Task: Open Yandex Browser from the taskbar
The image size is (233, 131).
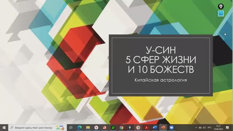Action: click(x=96, y=128)
